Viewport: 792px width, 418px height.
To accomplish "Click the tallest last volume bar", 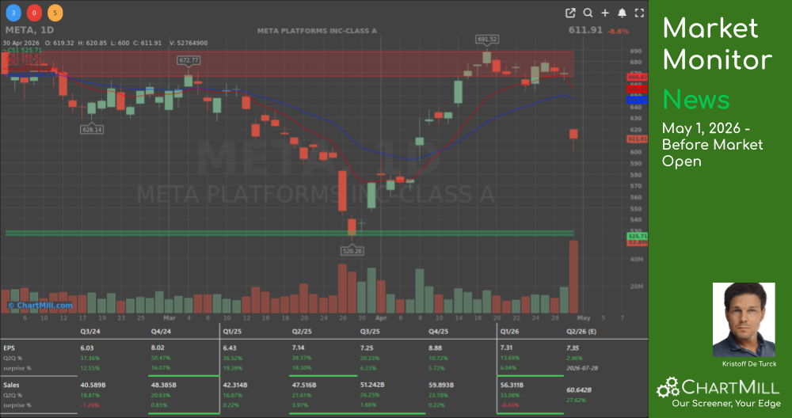I will 573,276.
